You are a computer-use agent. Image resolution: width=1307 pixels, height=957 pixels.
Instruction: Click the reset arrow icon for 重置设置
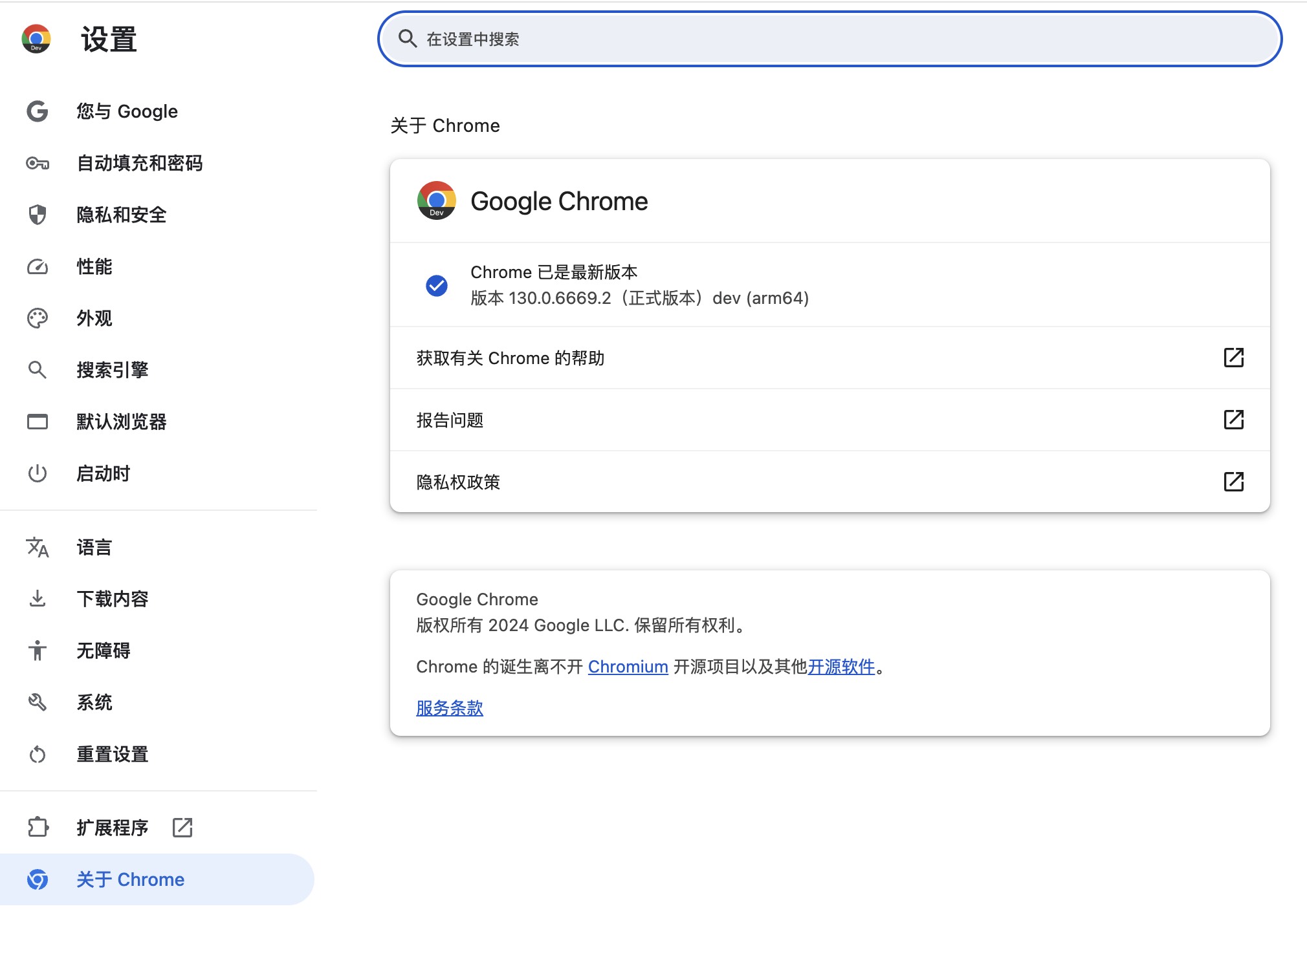pyautogui.click(x=38, y=754)
